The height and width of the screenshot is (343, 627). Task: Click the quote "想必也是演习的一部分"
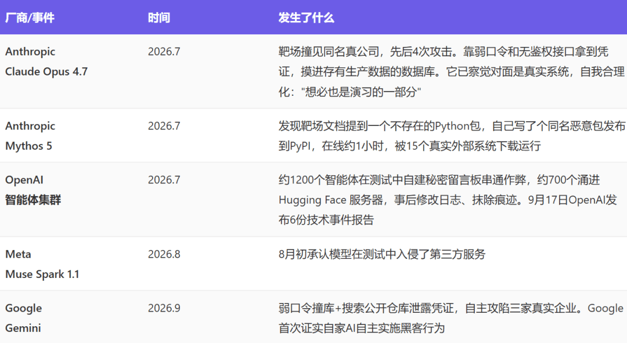363,92
